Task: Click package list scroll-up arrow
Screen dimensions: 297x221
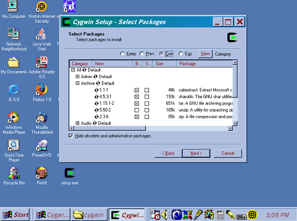Action: point(235,63)
